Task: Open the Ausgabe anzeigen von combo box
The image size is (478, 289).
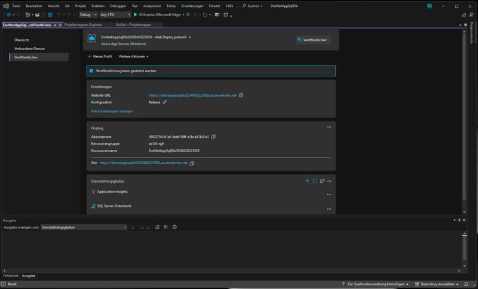Action: 84,227
